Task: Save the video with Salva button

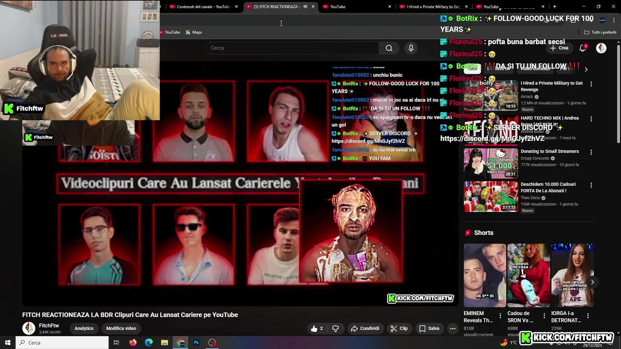Action: (x=429, y=329)
